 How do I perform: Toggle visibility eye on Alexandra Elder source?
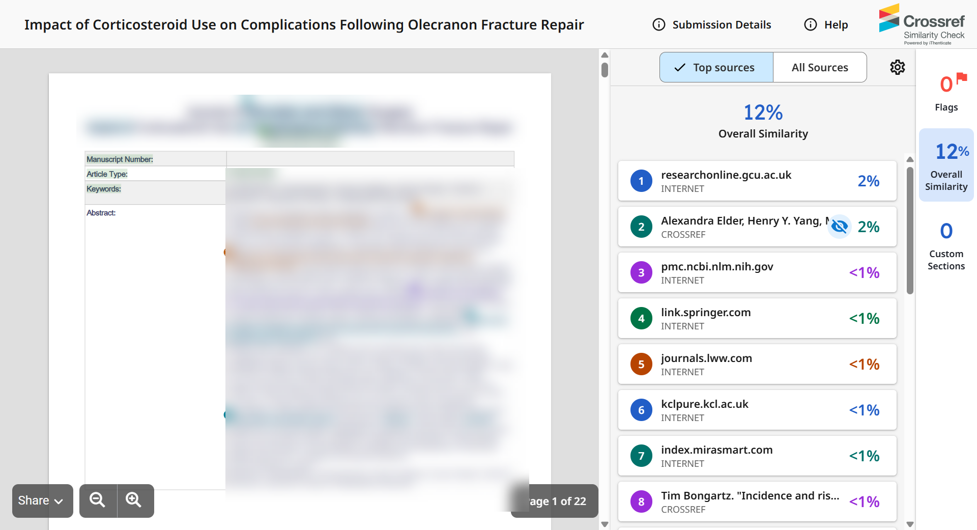[x=840, y=226]
